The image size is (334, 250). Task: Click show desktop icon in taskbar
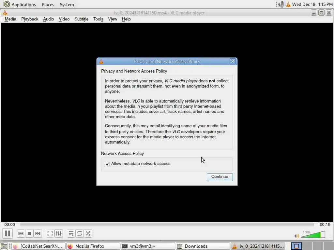point(4,246)
